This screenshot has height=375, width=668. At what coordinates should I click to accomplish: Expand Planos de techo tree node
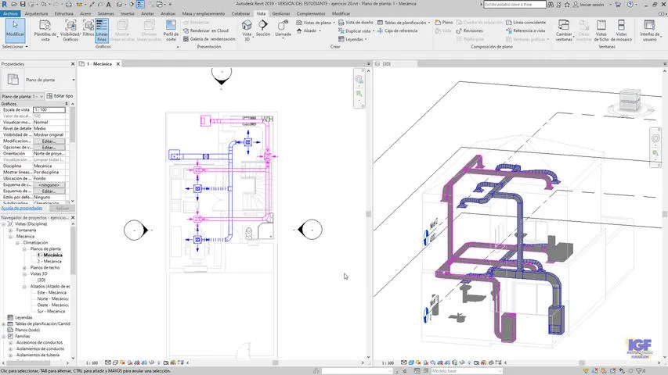click(x=24, y=268)
